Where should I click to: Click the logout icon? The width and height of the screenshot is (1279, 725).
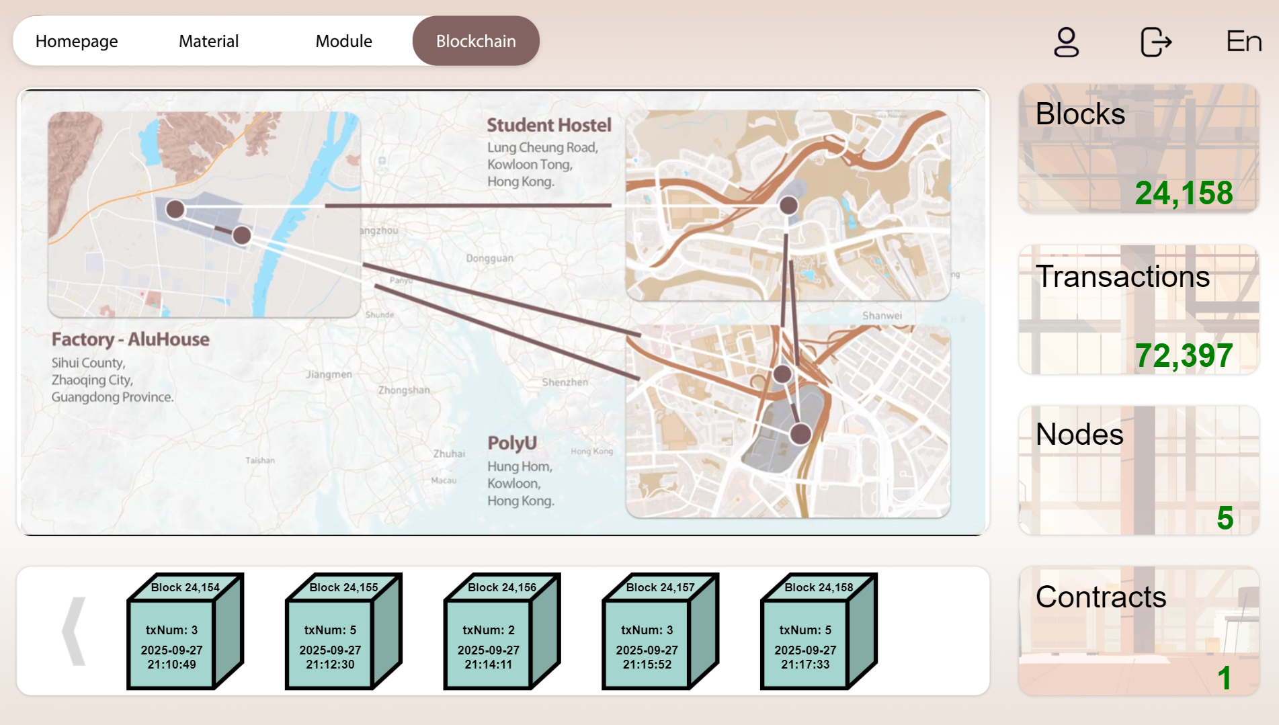point(1155,42)
